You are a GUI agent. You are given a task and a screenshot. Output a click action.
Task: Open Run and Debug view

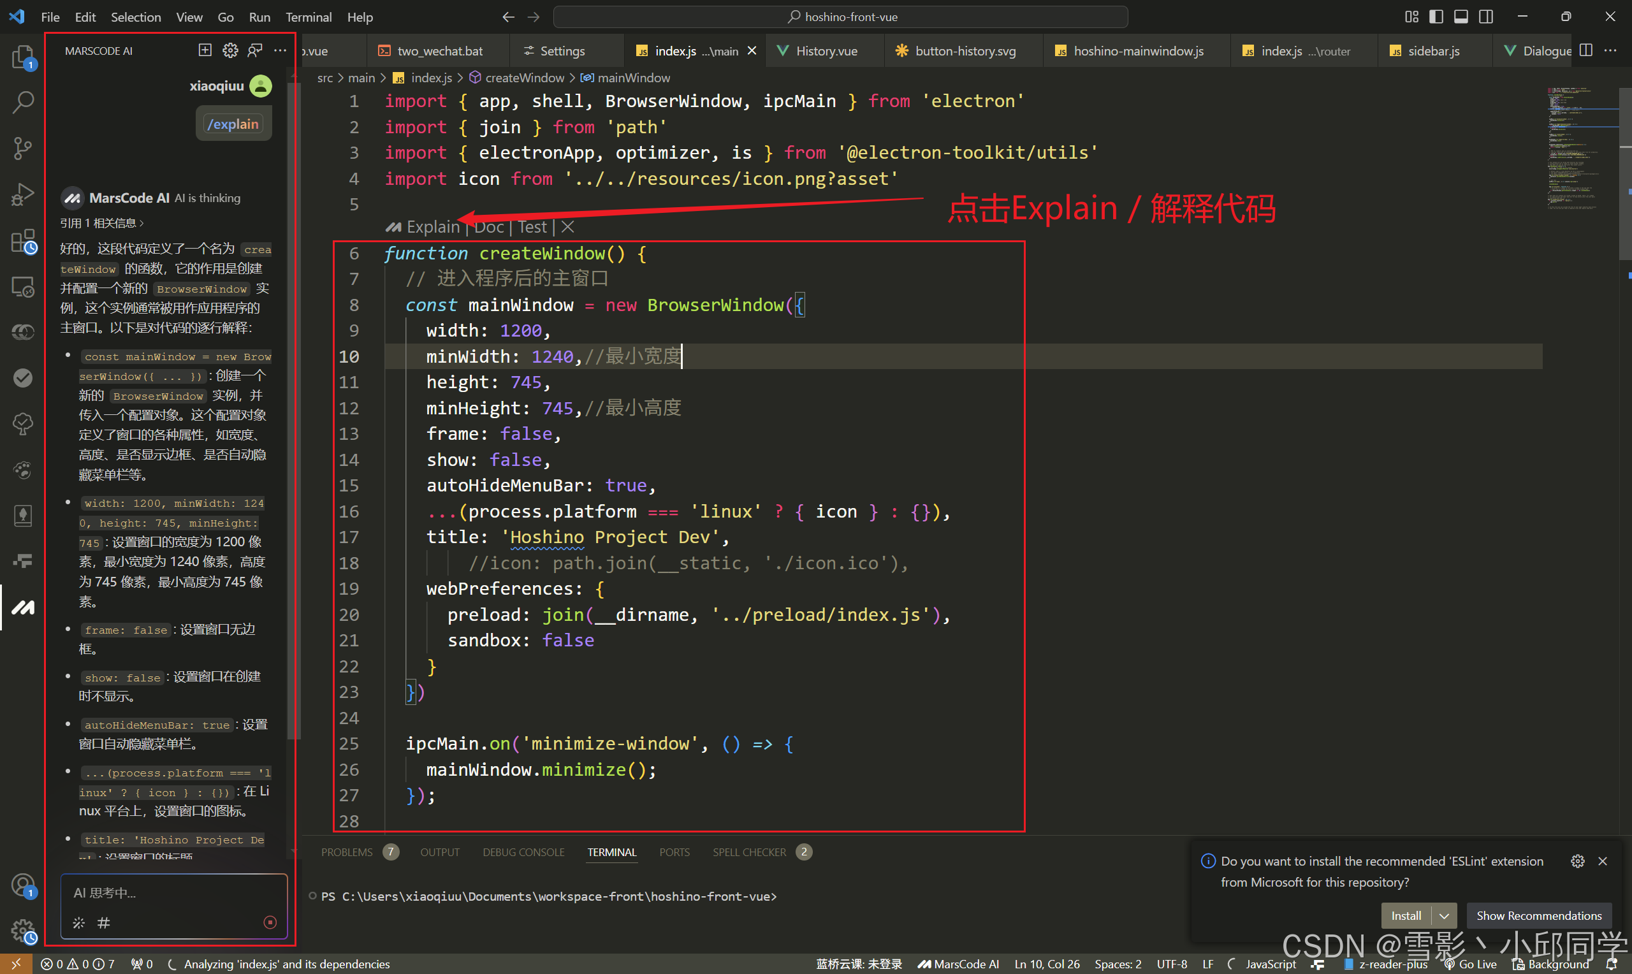23,195
